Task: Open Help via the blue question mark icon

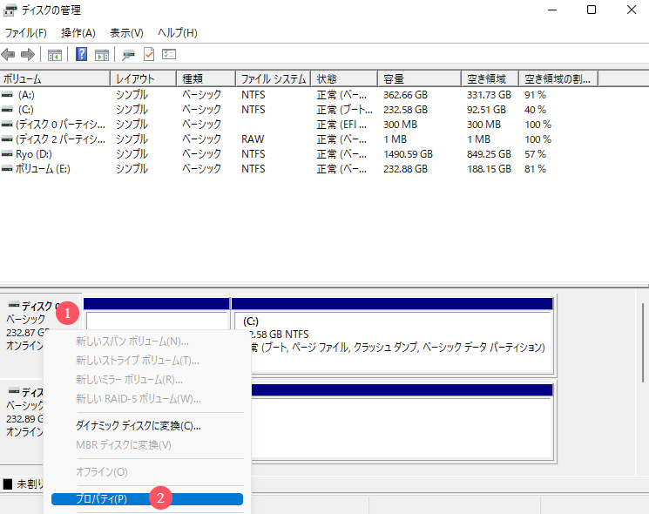Action: [x=82, y=54]
